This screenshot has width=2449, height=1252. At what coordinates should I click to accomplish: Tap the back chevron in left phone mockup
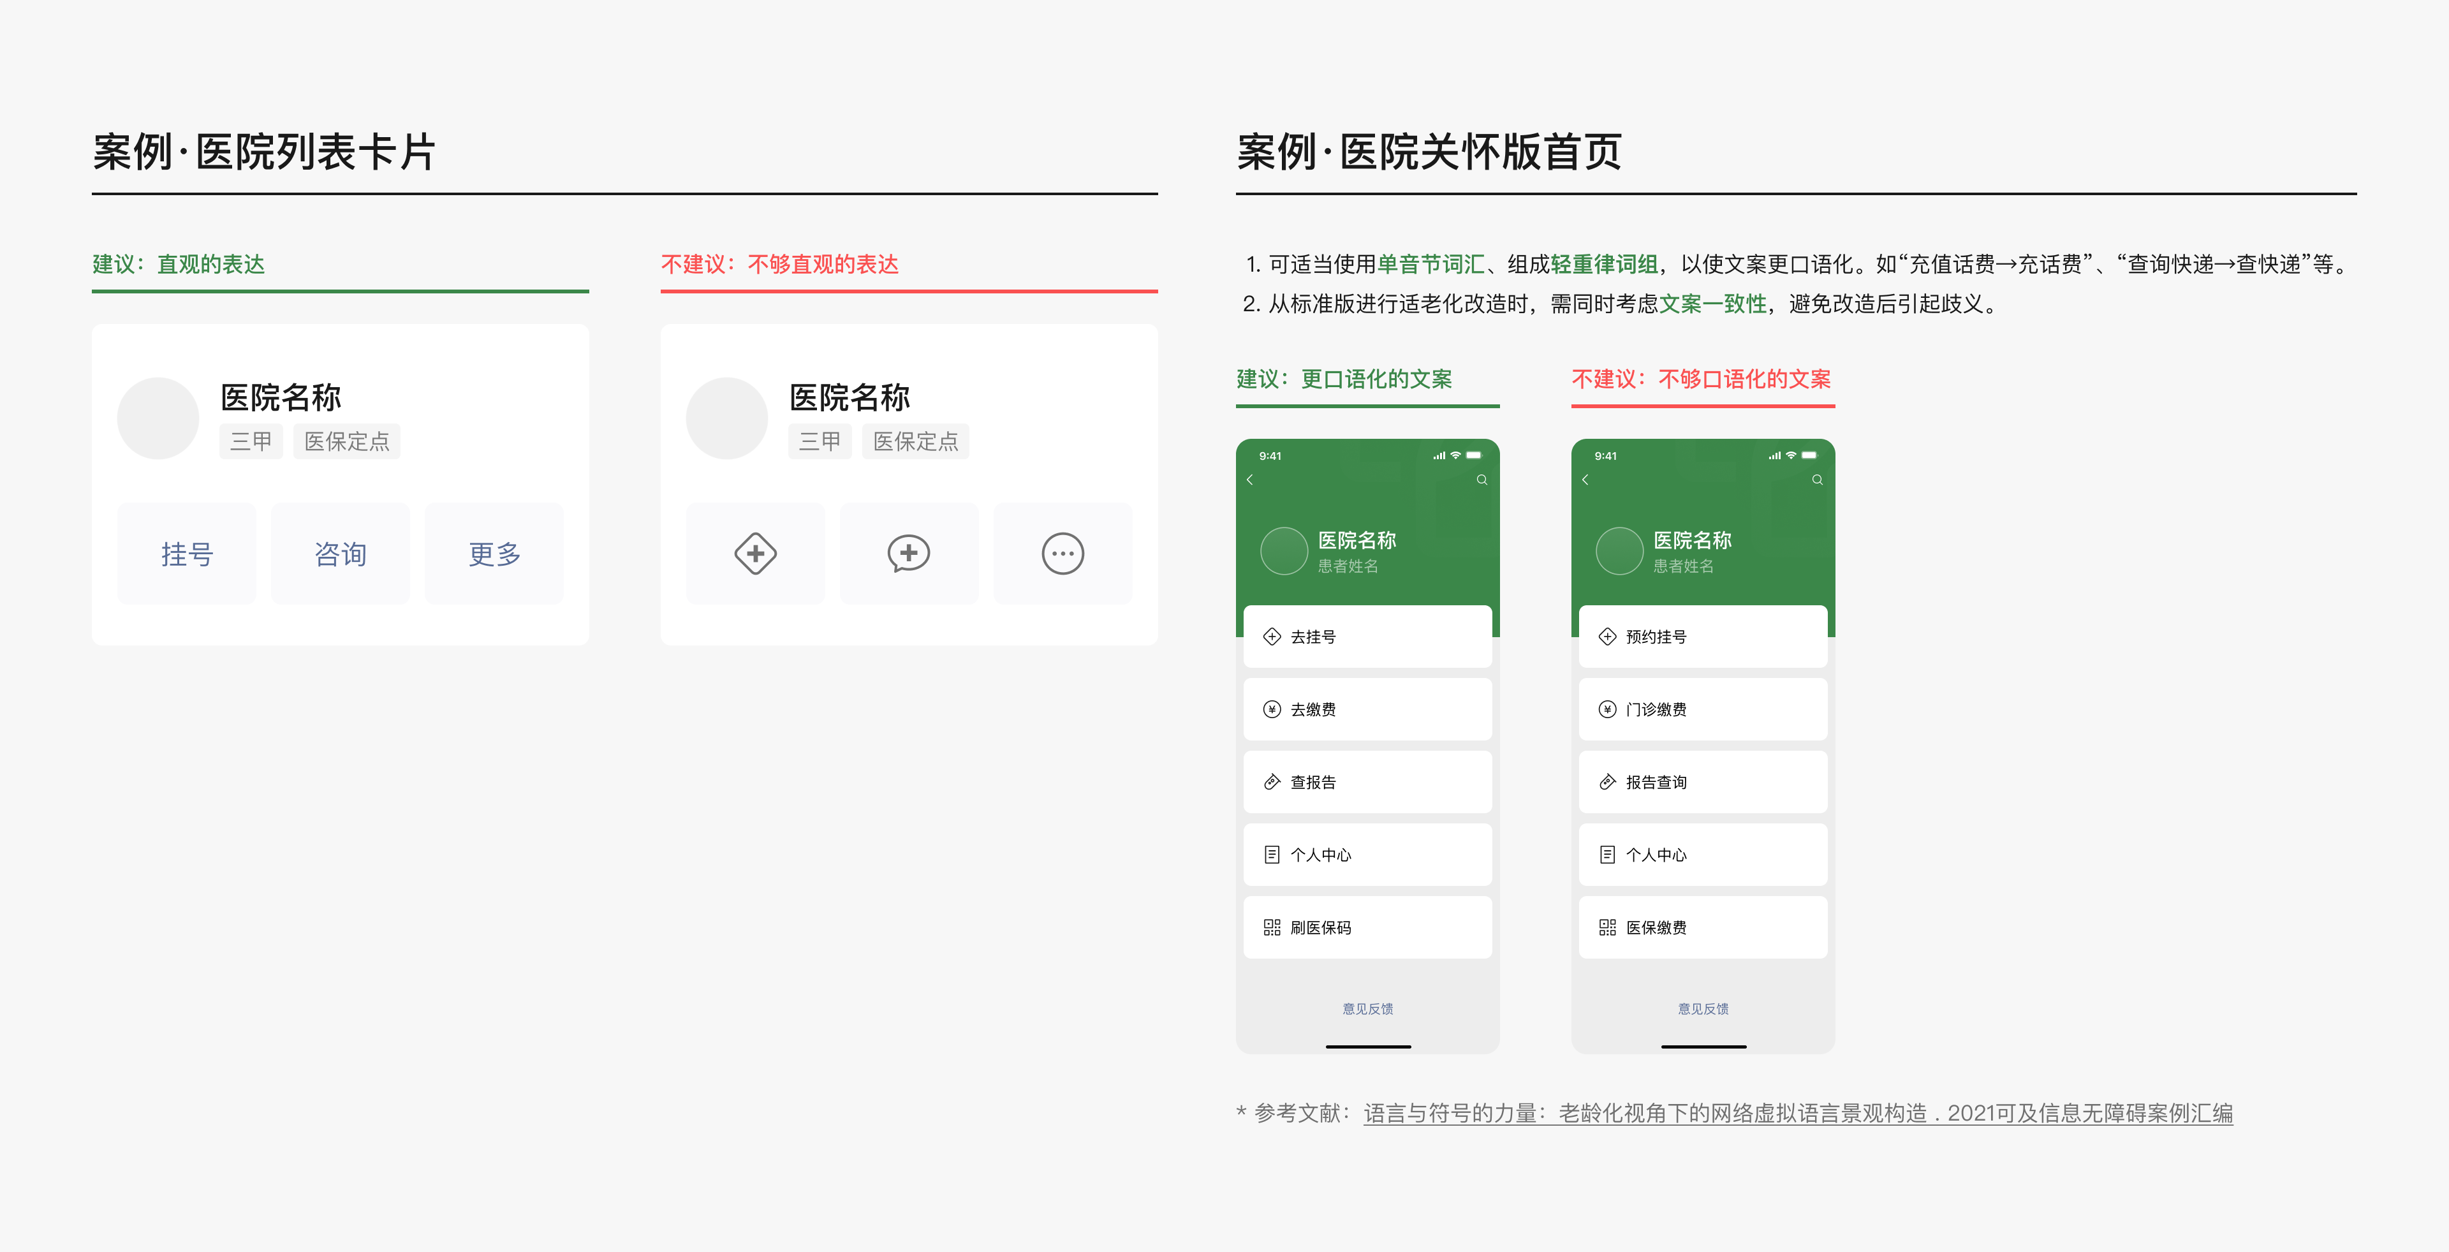point(1250,480)
